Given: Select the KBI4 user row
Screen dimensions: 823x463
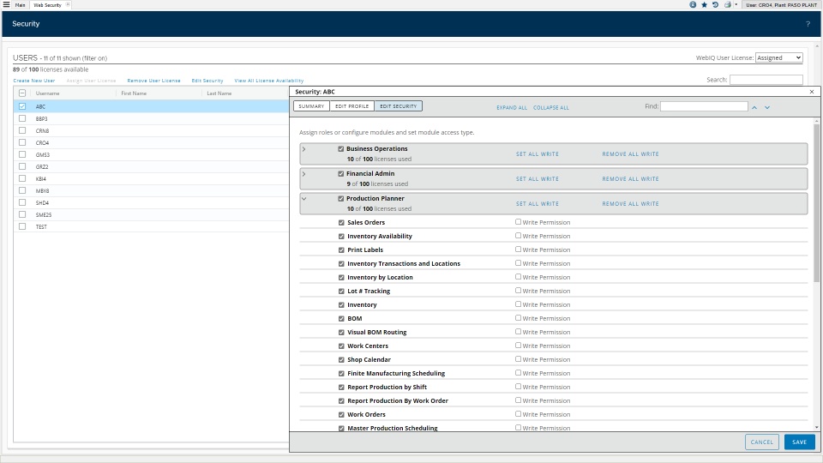Looking at the screenshot, I should (x=151, y=178).
